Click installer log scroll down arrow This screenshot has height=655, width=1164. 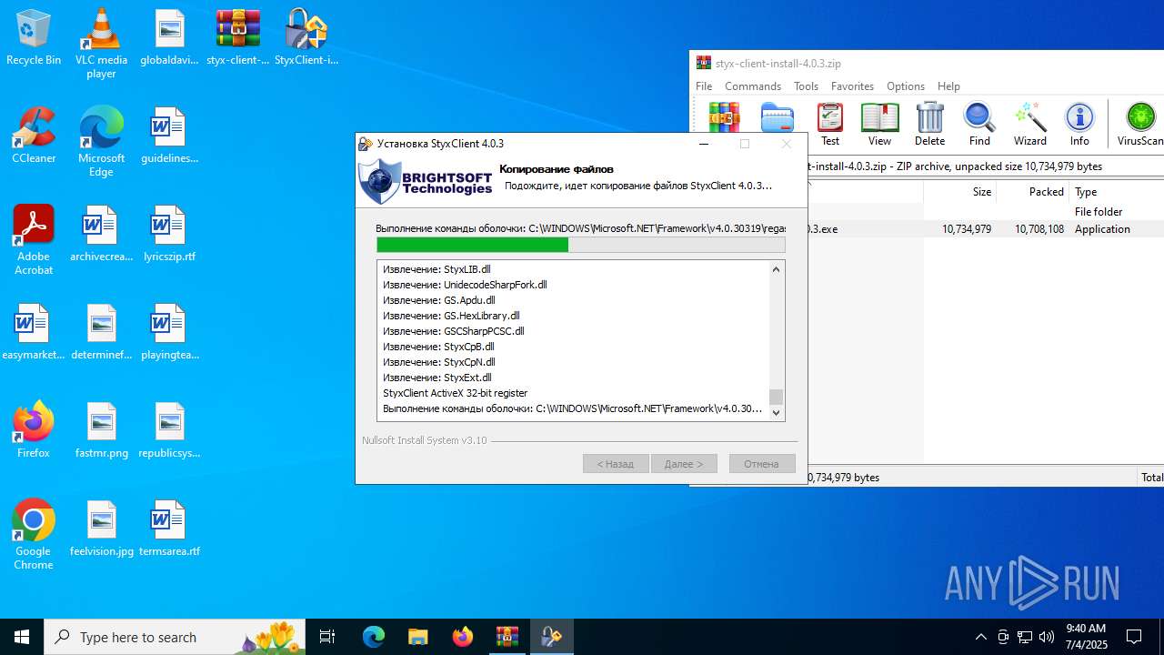pos(776,413)
